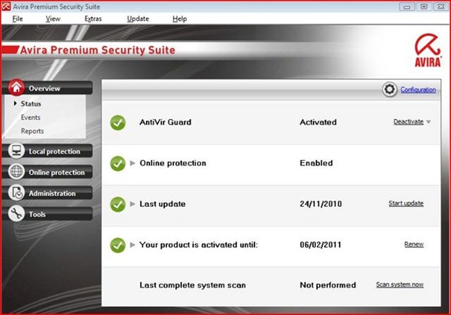Open the Extras menu
Image resolution: width=451 pixels, height=315 pixels.
(x=93, y=19)
